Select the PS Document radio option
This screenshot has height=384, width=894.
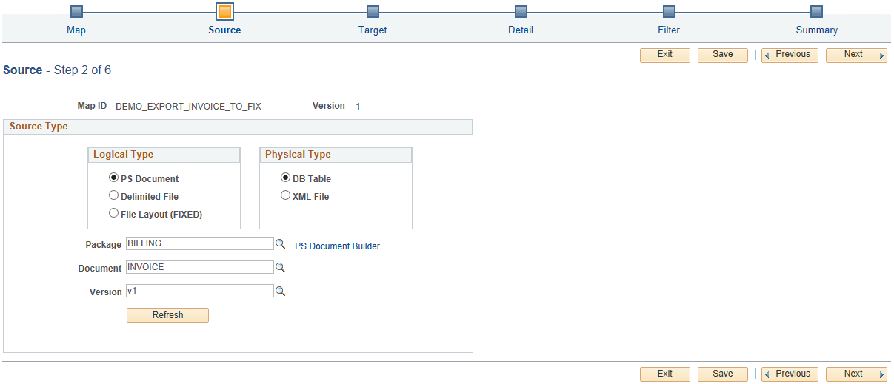[x=113, y=178]
